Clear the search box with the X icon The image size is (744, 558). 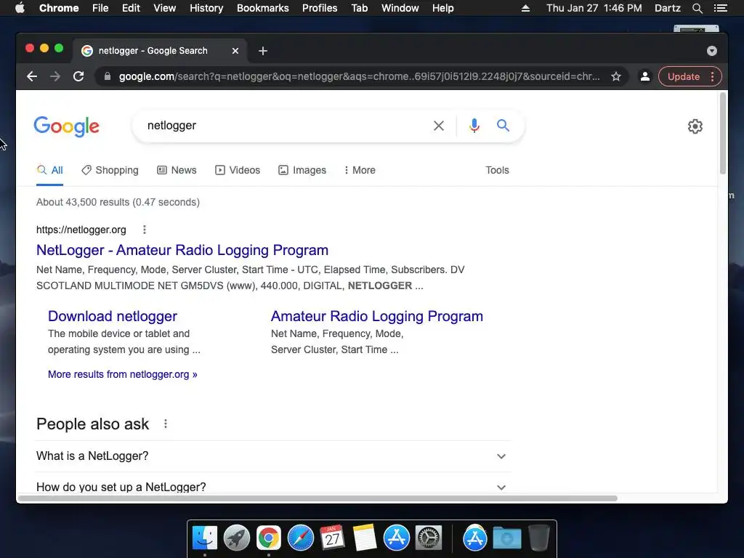pos(439,126)
